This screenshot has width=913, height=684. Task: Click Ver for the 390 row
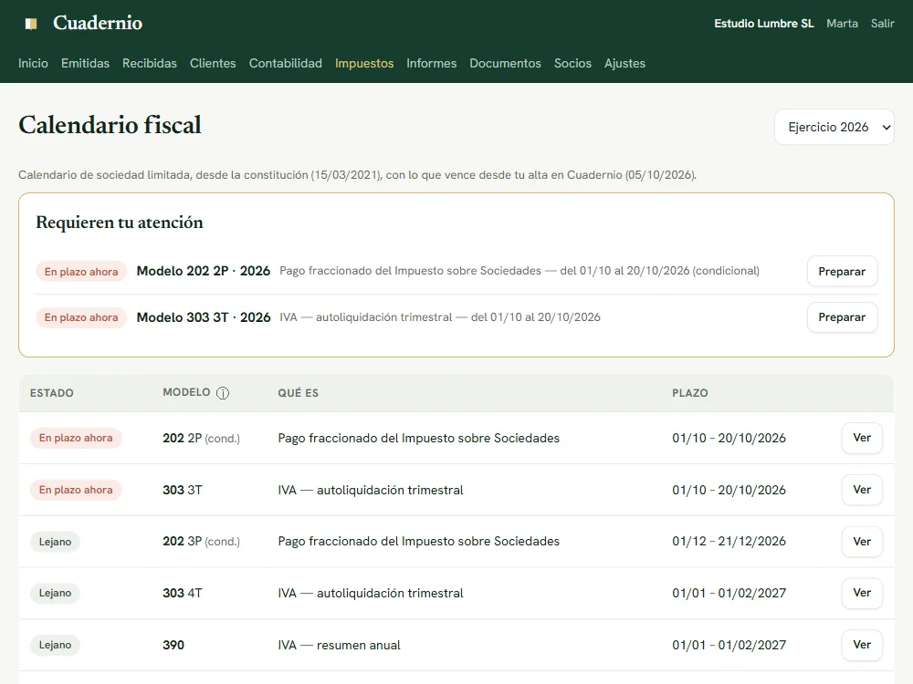point(862,645)
